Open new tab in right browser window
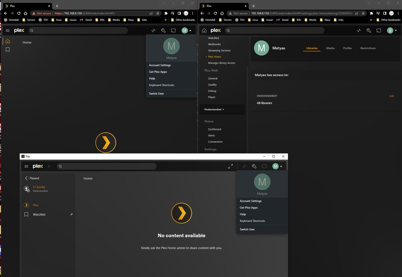The height and width of the screenshot is (277, 402). tap(253, 6)
